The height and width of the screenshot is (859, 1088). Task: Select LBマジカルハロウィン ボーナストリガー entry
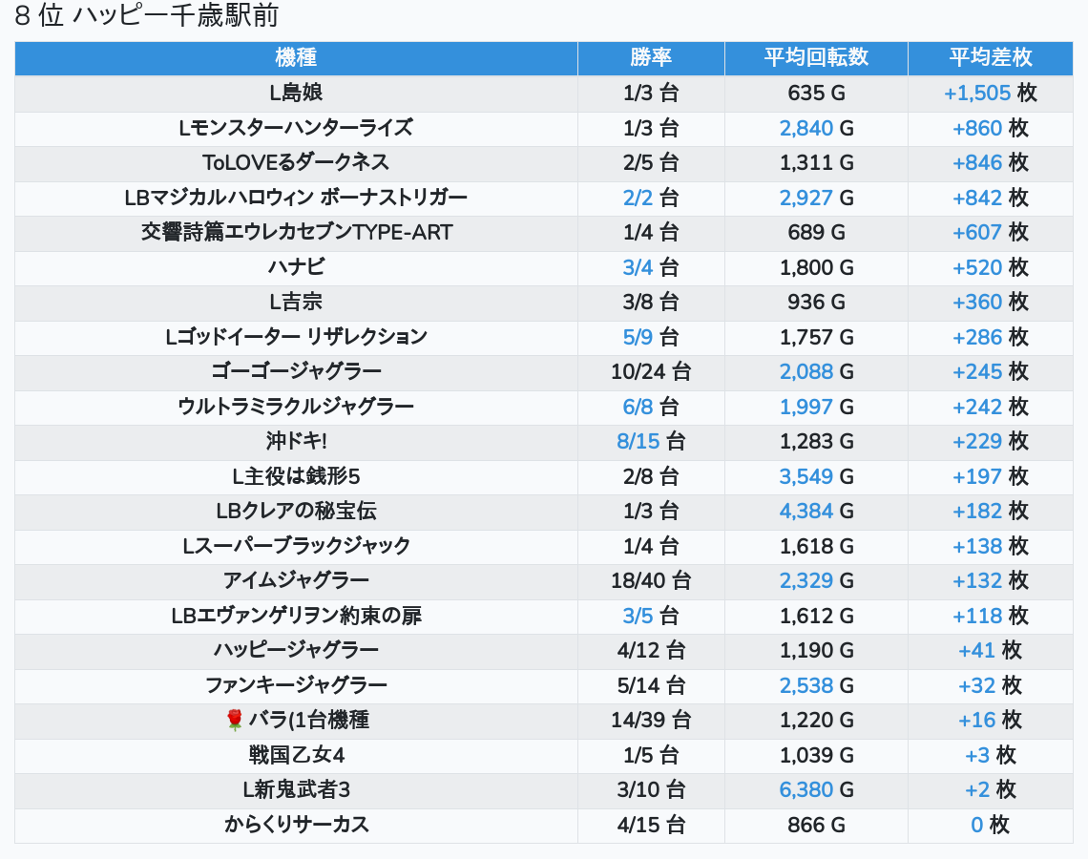(296, 198)
